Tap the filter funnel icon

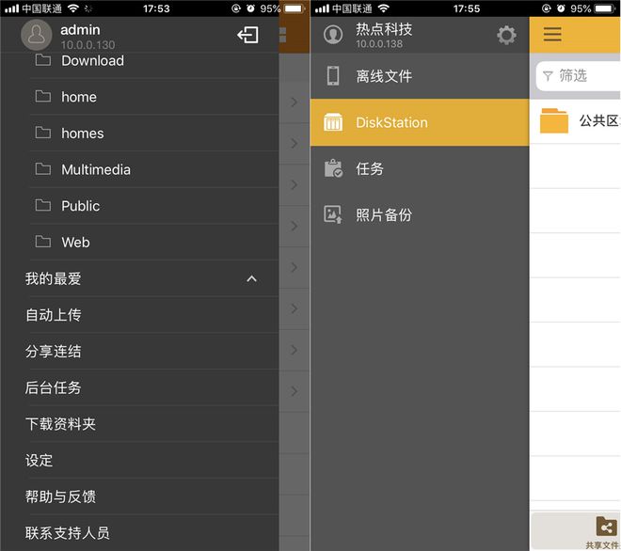548,76
